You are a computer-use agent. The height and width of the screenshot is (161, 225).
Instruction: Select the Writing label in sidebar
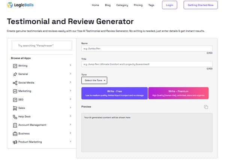[x=23, y=66]
